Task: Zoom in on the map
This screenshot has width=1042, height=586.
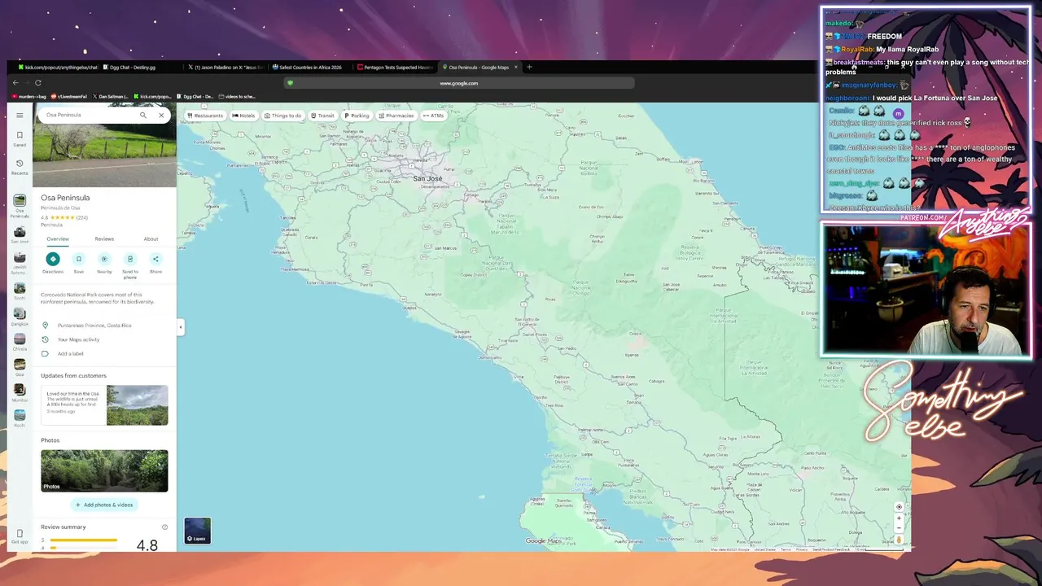Action: tap(899, 518)
